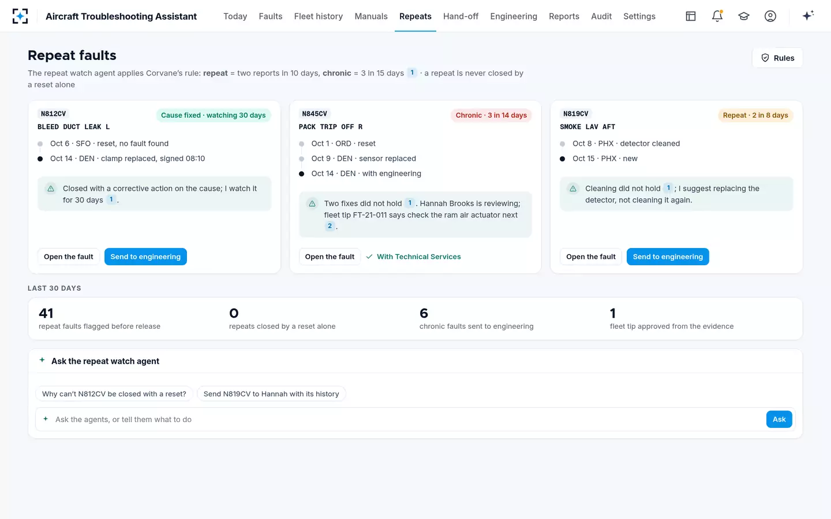Select 'Why can't N812CV be closed with a reset?'
This screenshot has height=519, width=831.
[114, 394]
